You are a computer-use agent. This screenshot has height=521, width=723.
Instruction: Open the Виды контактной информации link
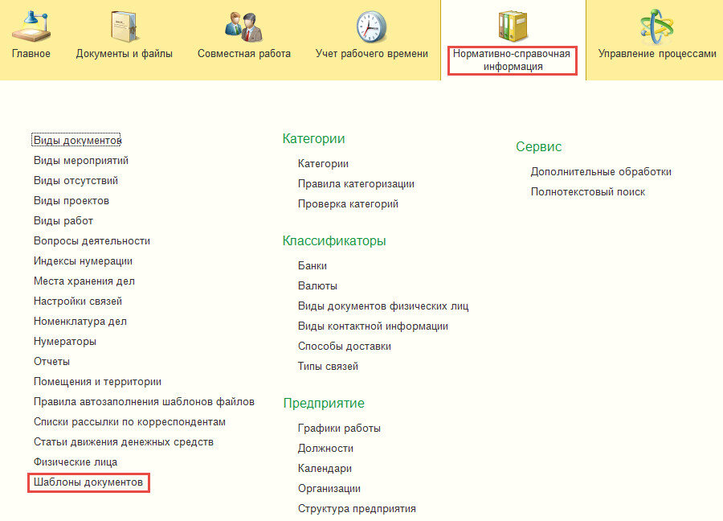point(373,326)
